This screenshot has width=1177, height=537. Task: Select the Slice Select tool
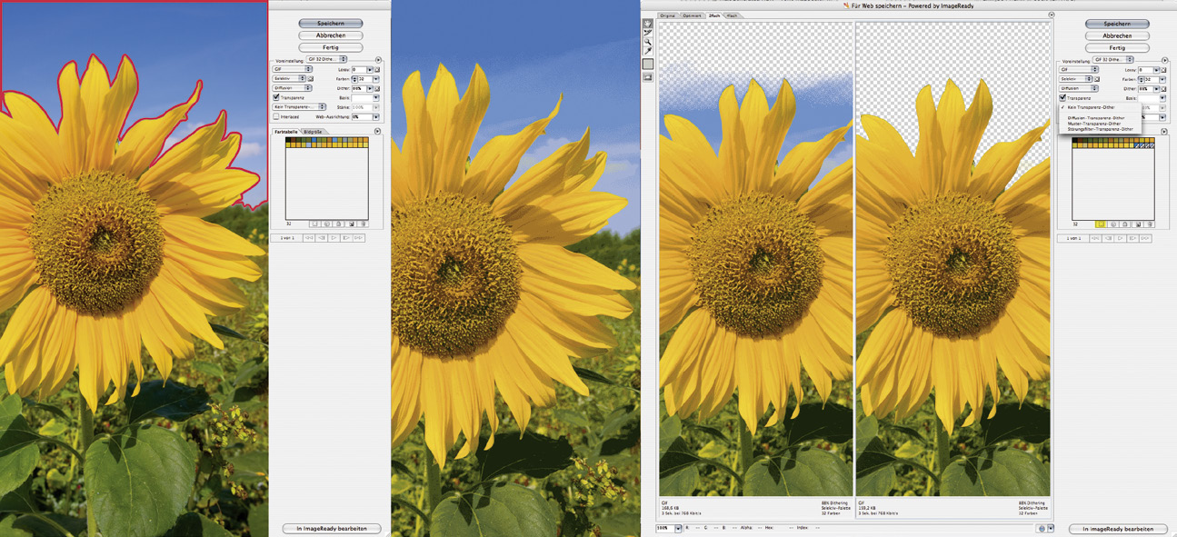tap(648, 33)
